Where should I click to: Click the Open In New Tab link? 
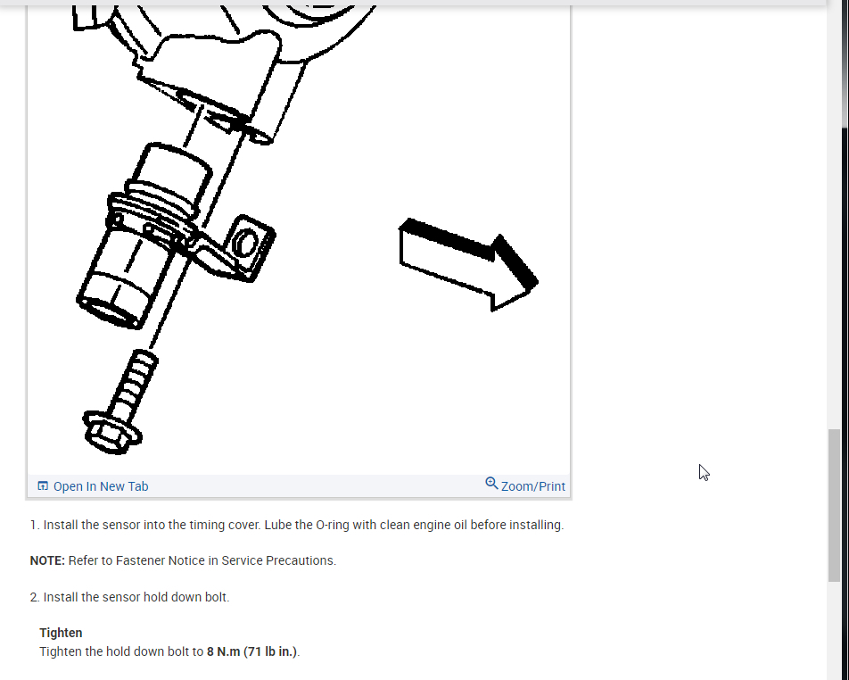click(100, 486)
